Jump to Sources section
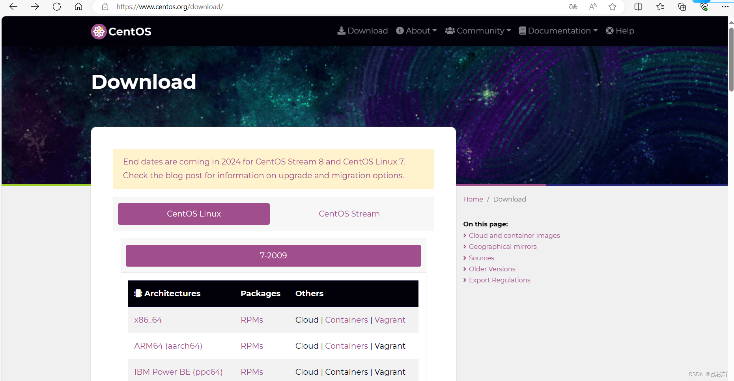The width and height of the screenshot is (734, 381). click(481, 258)
